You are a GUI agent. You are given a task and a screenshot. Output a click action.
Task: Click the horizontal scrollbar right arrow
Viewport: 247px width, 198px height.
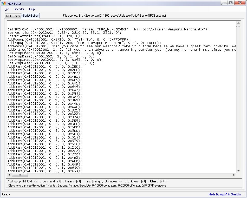point(234,175)
